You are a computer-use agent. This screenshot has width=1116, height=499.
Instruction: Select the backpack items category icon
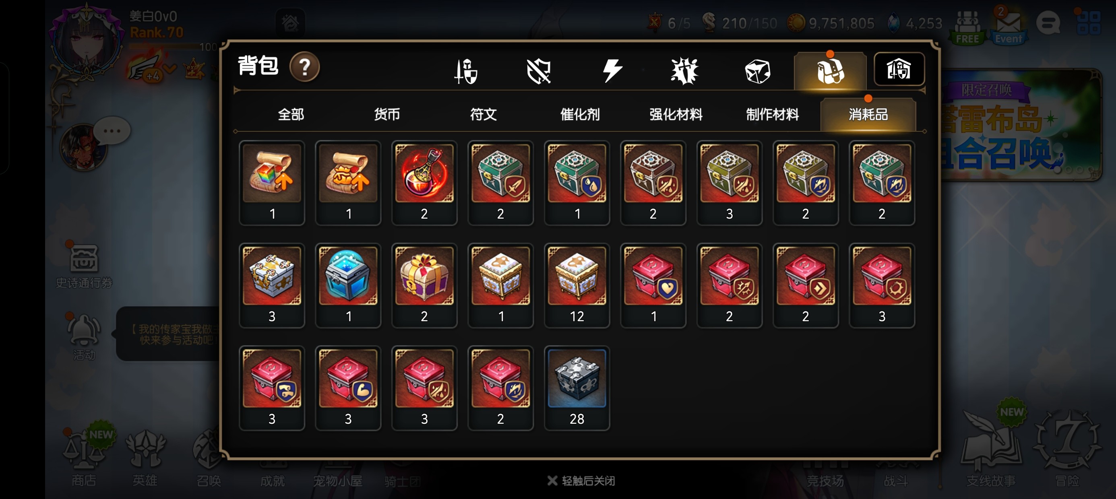(x=830, y=71)
